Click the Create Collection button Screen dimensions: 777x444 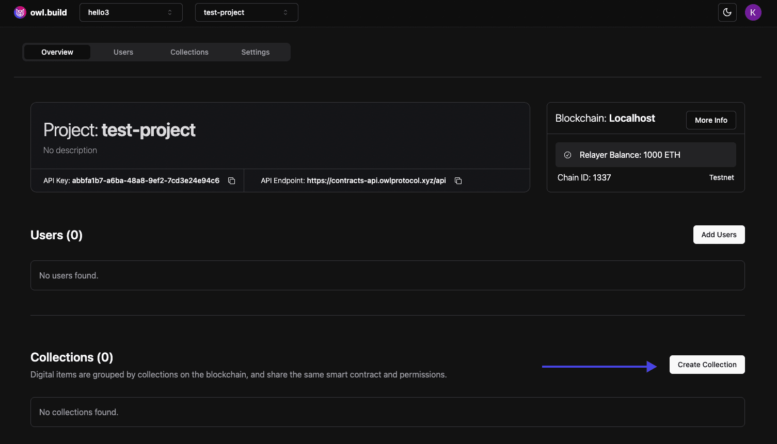pyautogui.click(x=707, y=365)
